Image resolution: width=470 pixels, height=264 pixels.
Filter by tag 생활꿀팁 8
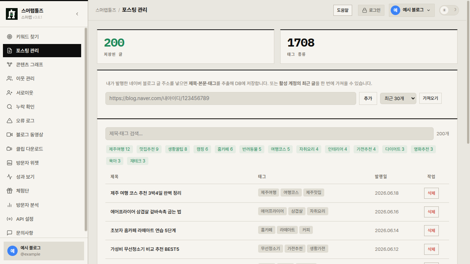177,149
